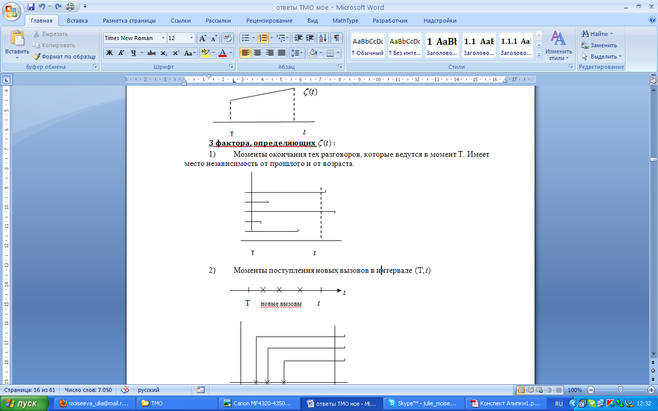Click the Office button orb
The height and width of the screenshot is (411, 658).
(x=12, y=11)
